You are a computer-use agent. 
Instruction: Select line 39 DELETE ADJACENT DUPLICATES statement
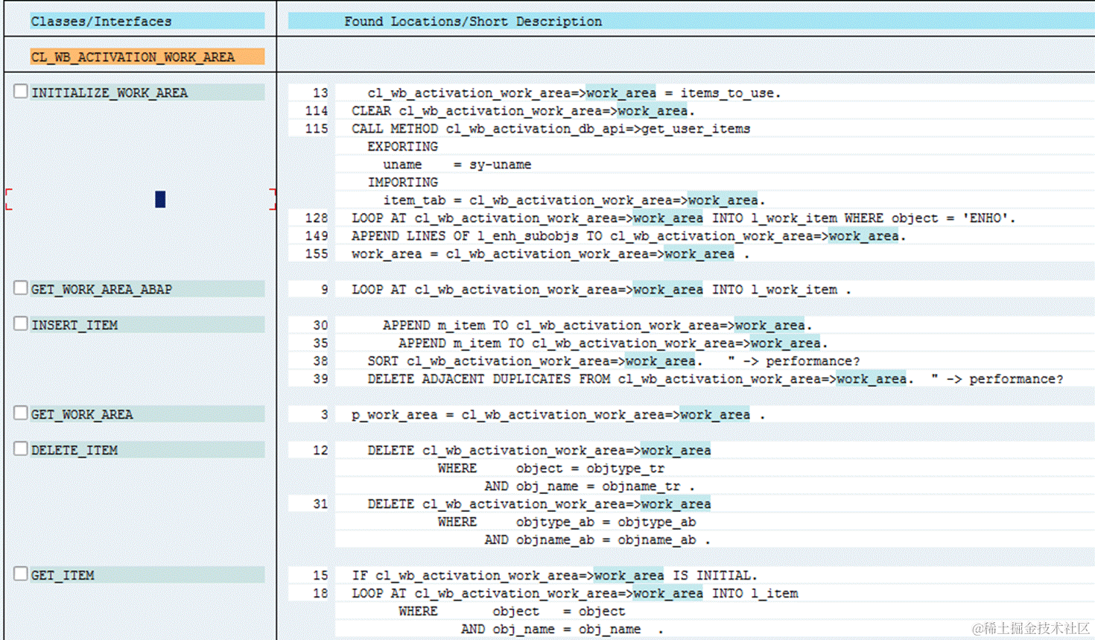click(x=715, y=378)
